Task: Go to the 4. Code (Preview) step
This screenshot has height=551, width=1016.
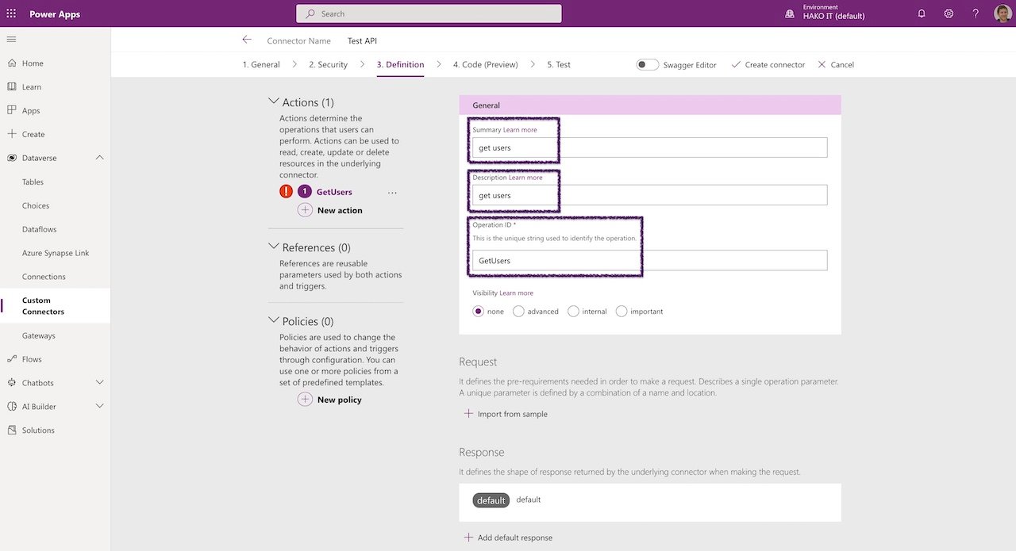Action: coord(485,64)
